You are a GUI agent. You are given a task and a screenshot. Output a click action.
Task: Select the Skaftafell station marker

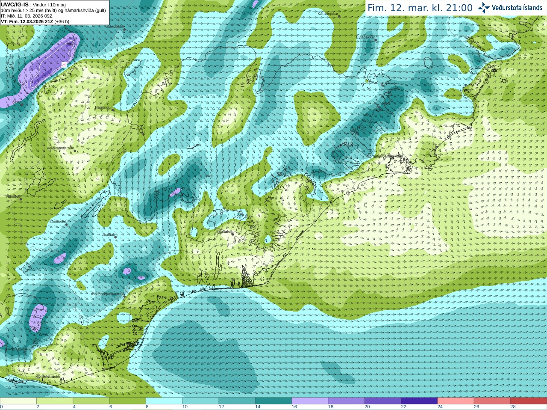point(232,234)
